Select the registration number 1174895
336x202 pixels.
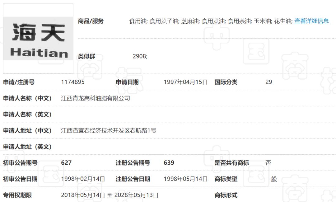pyautogui.click(x=72, y=82)
